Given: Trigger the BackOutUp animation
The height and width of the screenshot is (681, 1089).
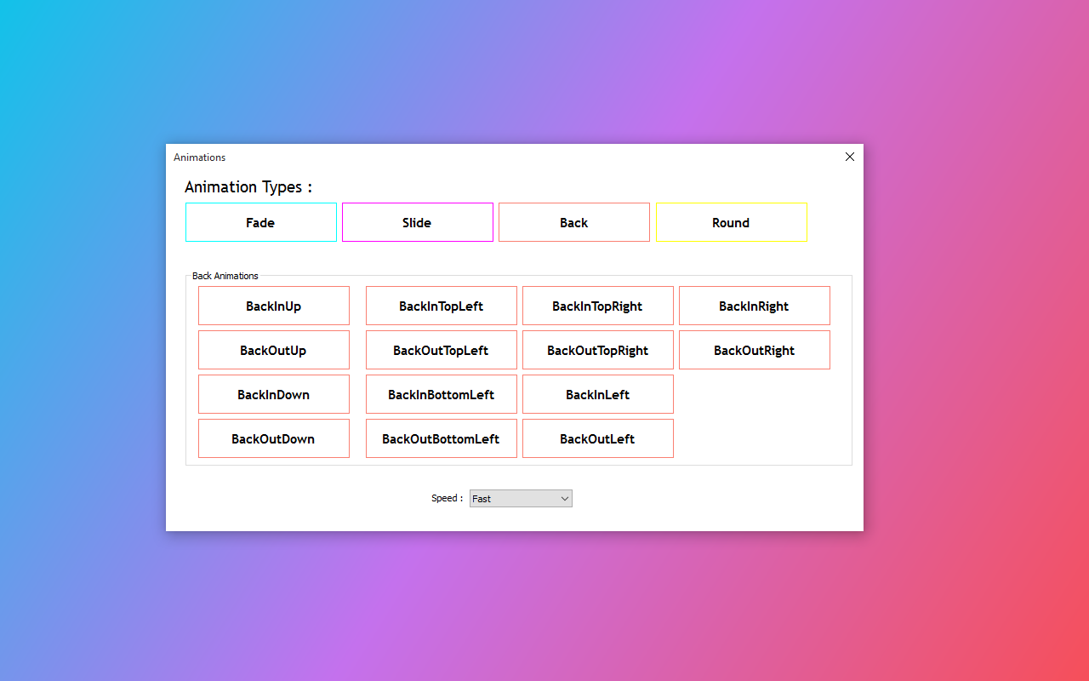Looking at the screenshot, I should (274, 350).
